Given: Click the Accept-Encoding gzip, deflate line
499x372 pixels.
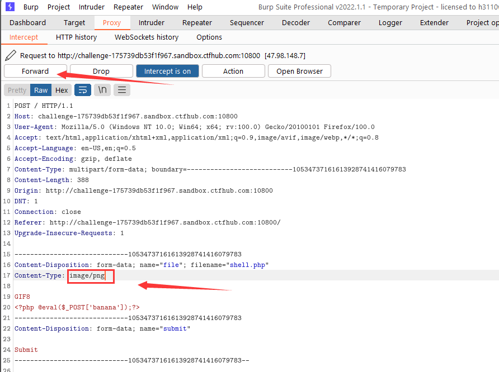Looking at the screenshot, I should [73, 159].
